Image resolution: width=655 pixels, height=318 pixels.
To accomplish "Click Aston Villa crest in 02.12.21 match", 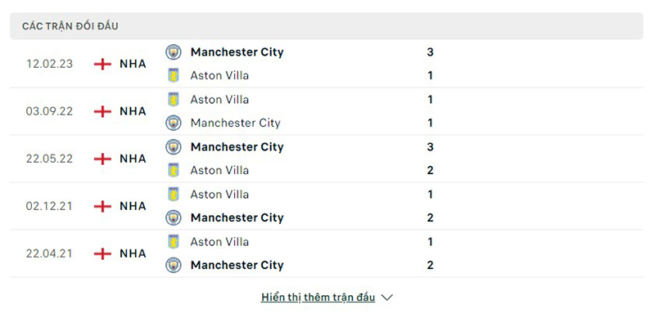I will (x=174, y=194).
